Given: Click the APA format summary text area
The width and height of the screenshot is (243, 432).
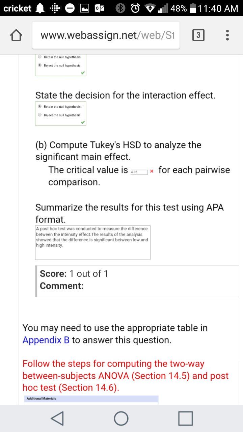Looking at the screenshot, I should click(x=93, y=243).
